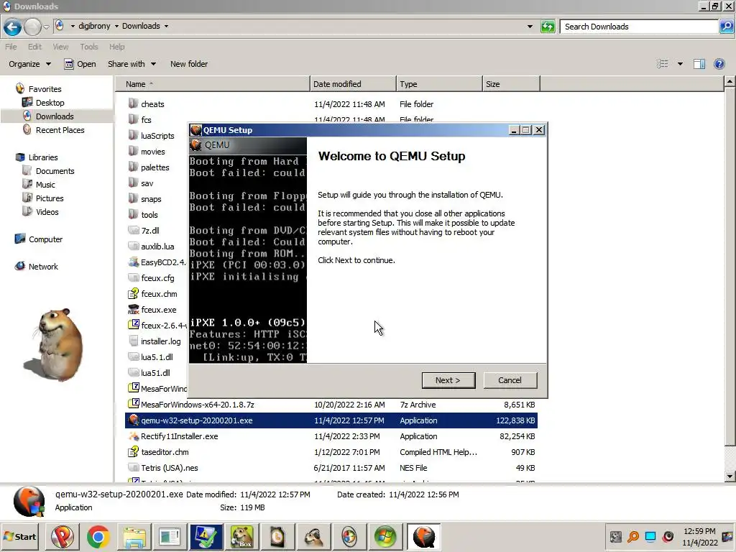Open the Help menu
The width and height of the screenshot is (736, 552).
click(x=117, y=47)
